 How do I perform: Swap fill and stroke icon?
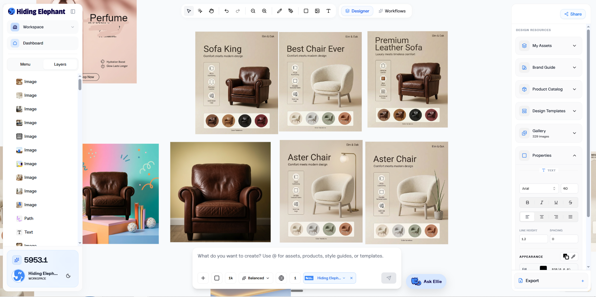pos(566,257)
